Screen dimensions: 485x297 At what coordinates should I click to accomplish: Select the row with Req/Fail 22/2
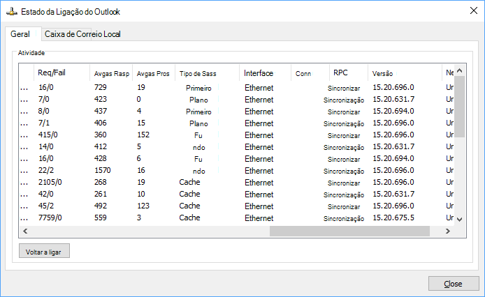click(x=237, y=170)
